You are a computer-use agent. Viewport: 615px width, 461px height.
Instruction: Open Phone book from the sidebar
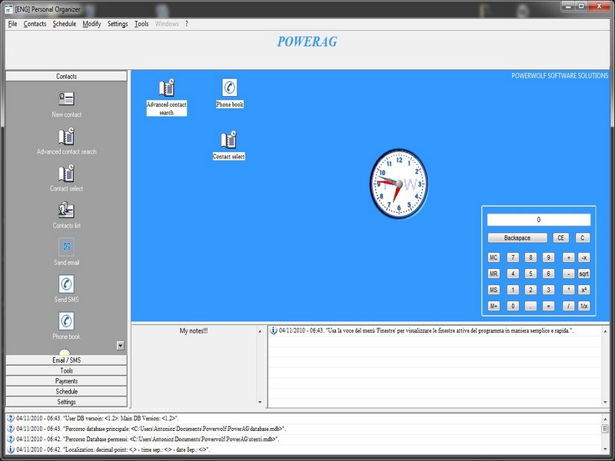(66, 321)
